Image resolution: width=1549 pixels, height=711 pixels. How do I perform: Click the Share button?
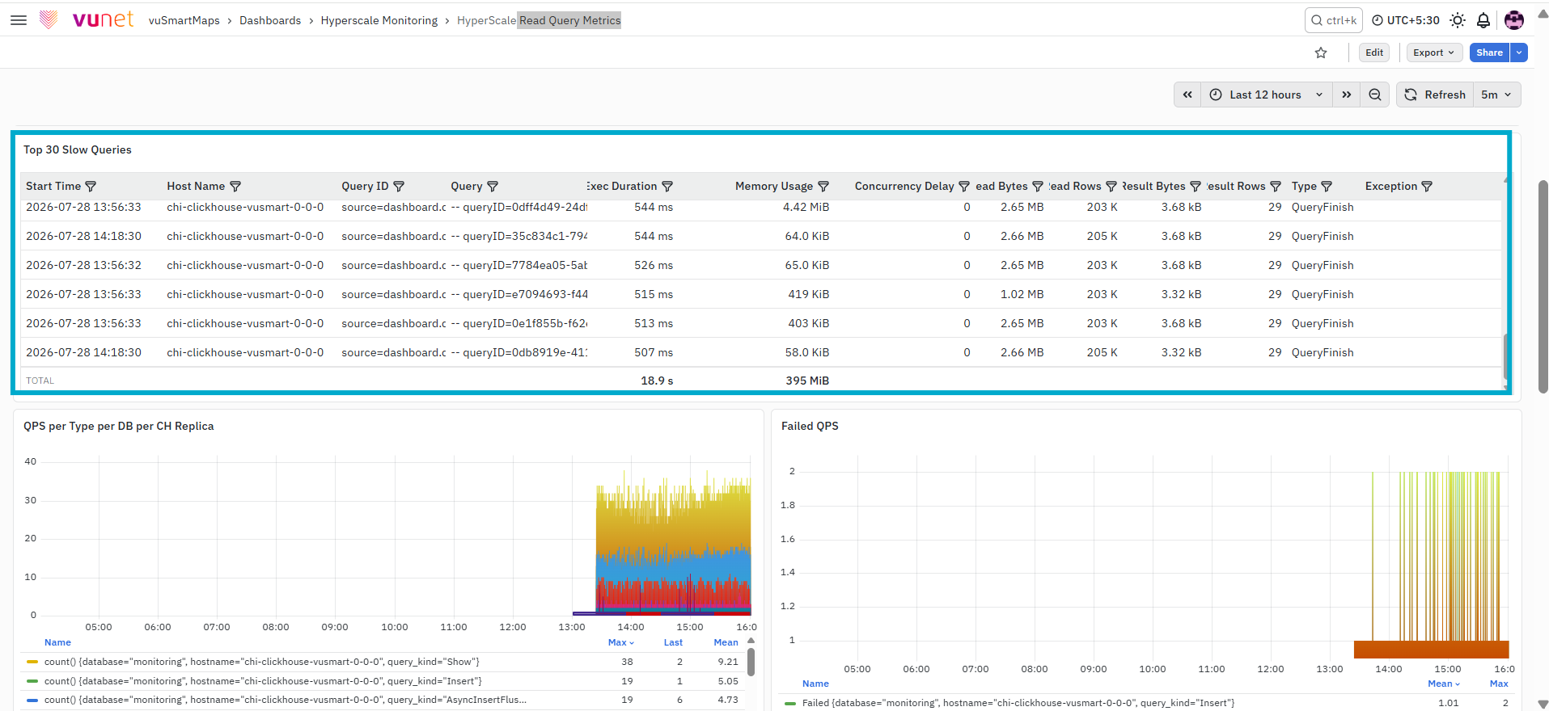[x=1489, y=53]
